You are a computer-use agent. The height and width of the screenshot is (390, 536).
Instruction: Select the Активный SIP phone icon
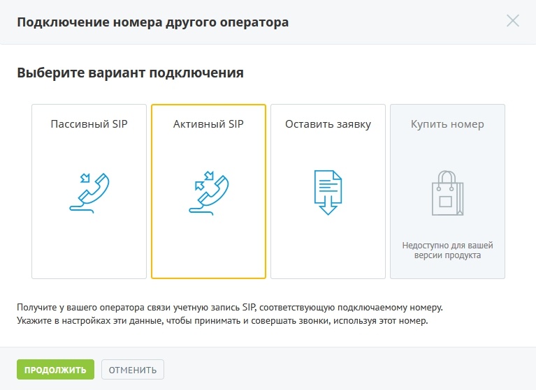pos(209,193)
